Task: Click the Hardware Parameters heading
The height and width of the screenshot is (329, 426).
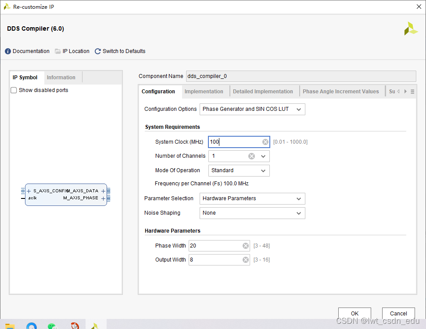Action: click(172, 231)
